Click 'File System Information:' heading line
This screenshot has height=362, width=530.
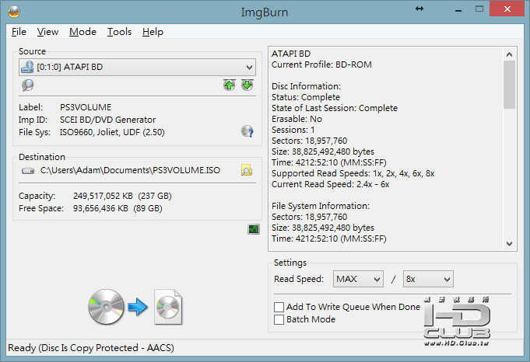click(x=321, y=206)
